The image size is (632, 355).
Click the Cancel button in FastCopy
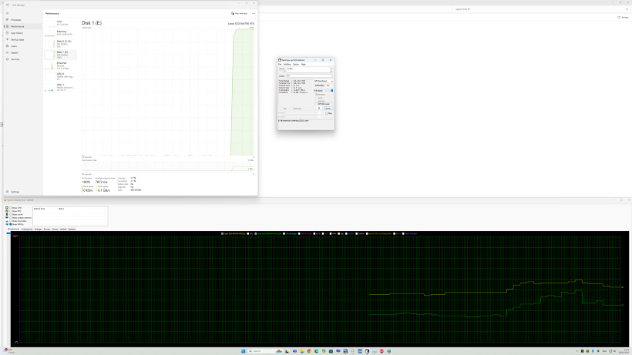point(328,109)
